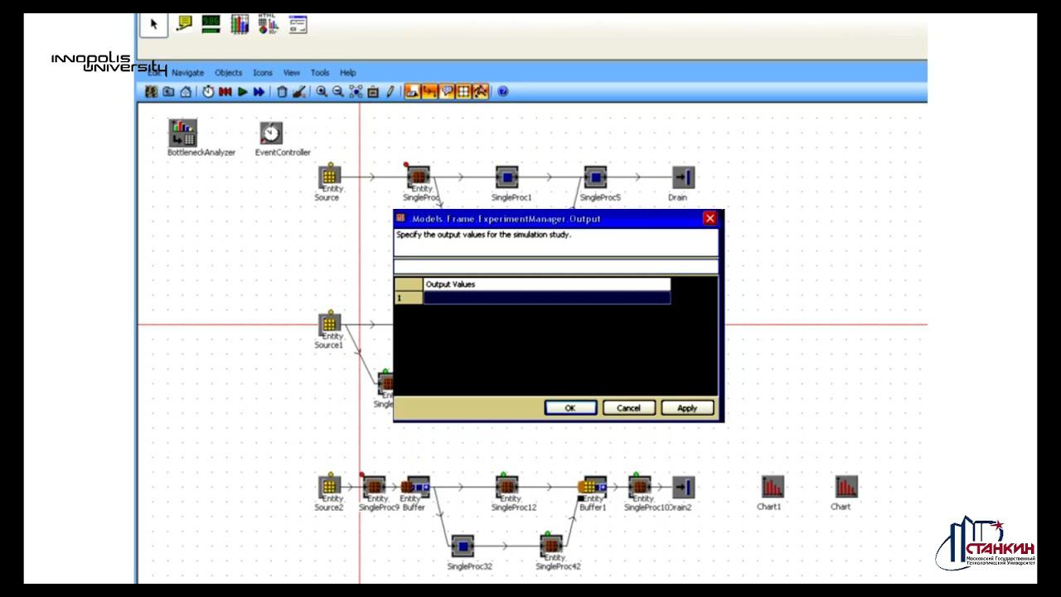Screen dimensions: 1061x597
Task: Toggle the connector mode toolbar button
Action: tap(429, 92)
